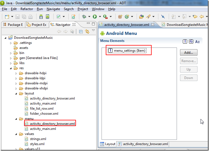Click the Down button
Viewport: 209px width, 151px height.
(x=189, y=78)
